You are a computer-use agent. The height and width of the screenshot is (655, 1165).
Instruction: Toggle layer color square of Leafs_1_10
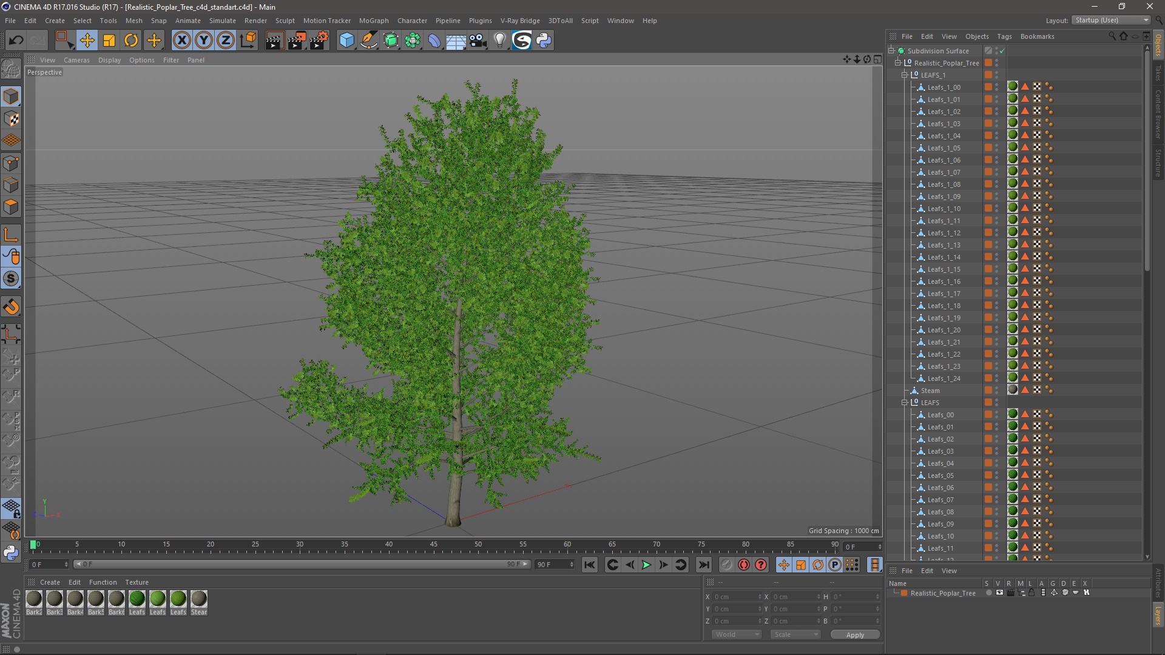[988, 209]
